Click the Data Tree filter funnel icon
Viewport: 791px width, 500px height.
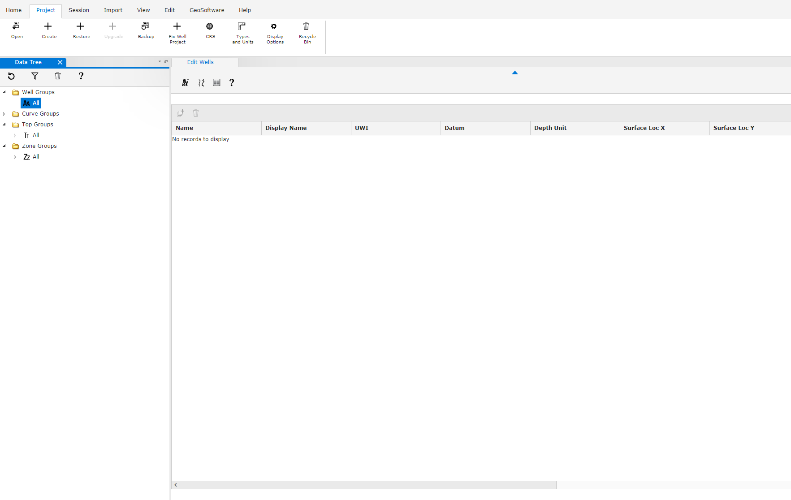(x=35, y=76)
